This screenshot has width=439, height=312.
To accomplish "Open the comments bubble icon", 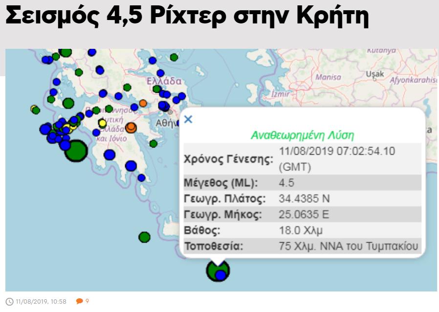I will (x=80, y=301).
